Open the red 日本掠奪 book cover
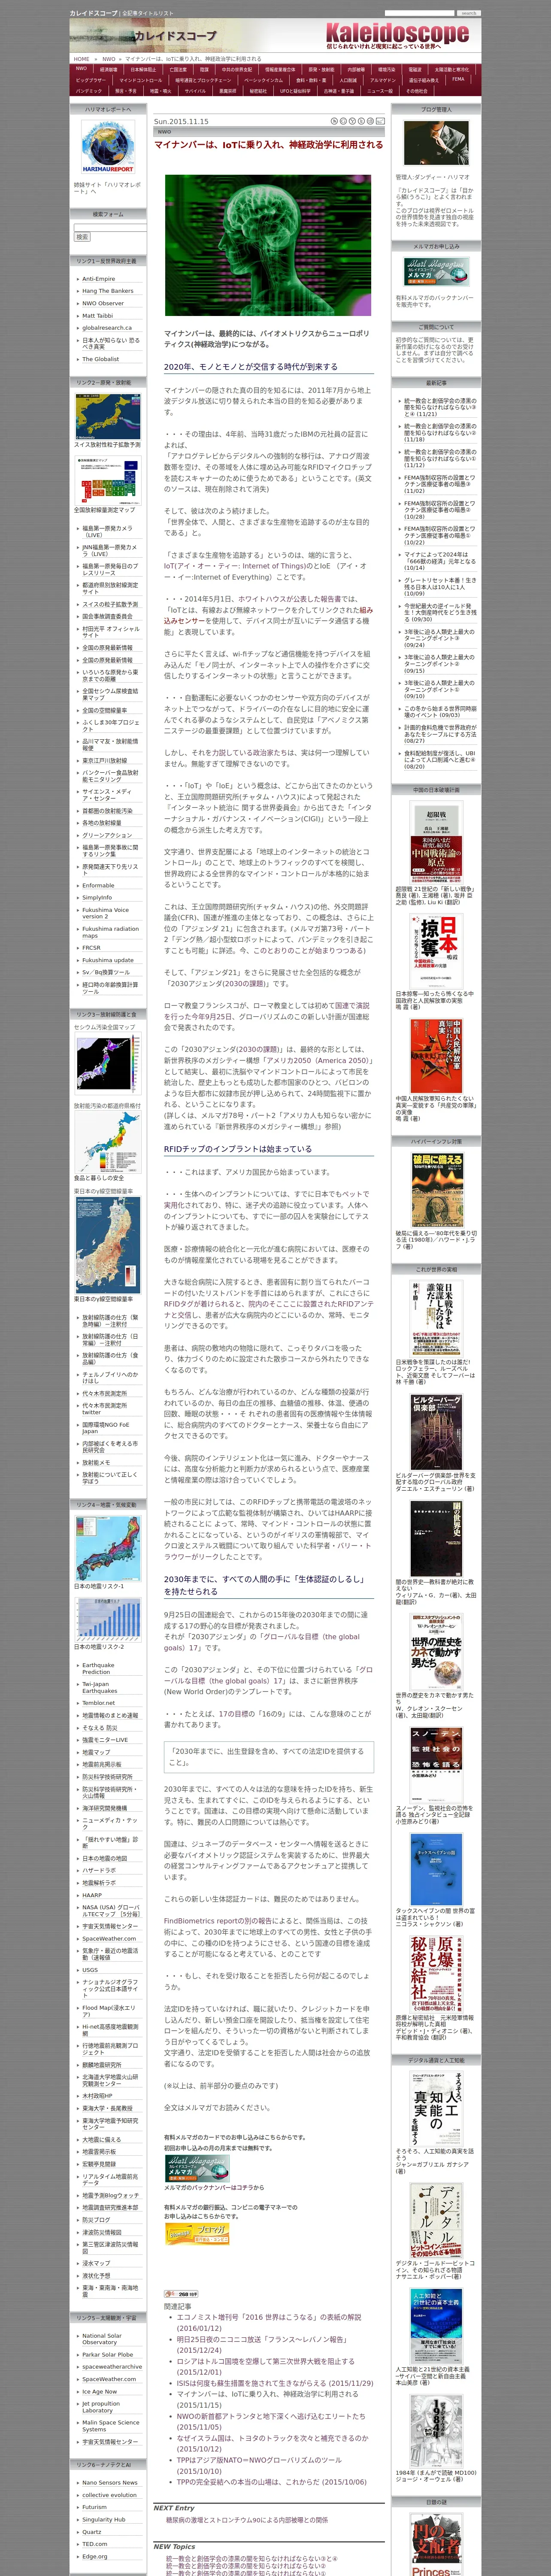Image resolution: width=551 pixels, height=2576 pixels. coord(436,950)
